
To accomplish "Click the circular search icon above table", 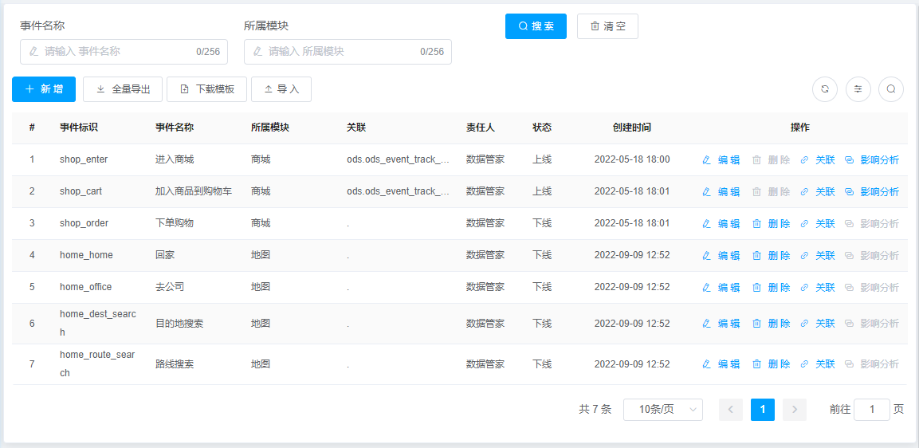I will tap(891, 89).
